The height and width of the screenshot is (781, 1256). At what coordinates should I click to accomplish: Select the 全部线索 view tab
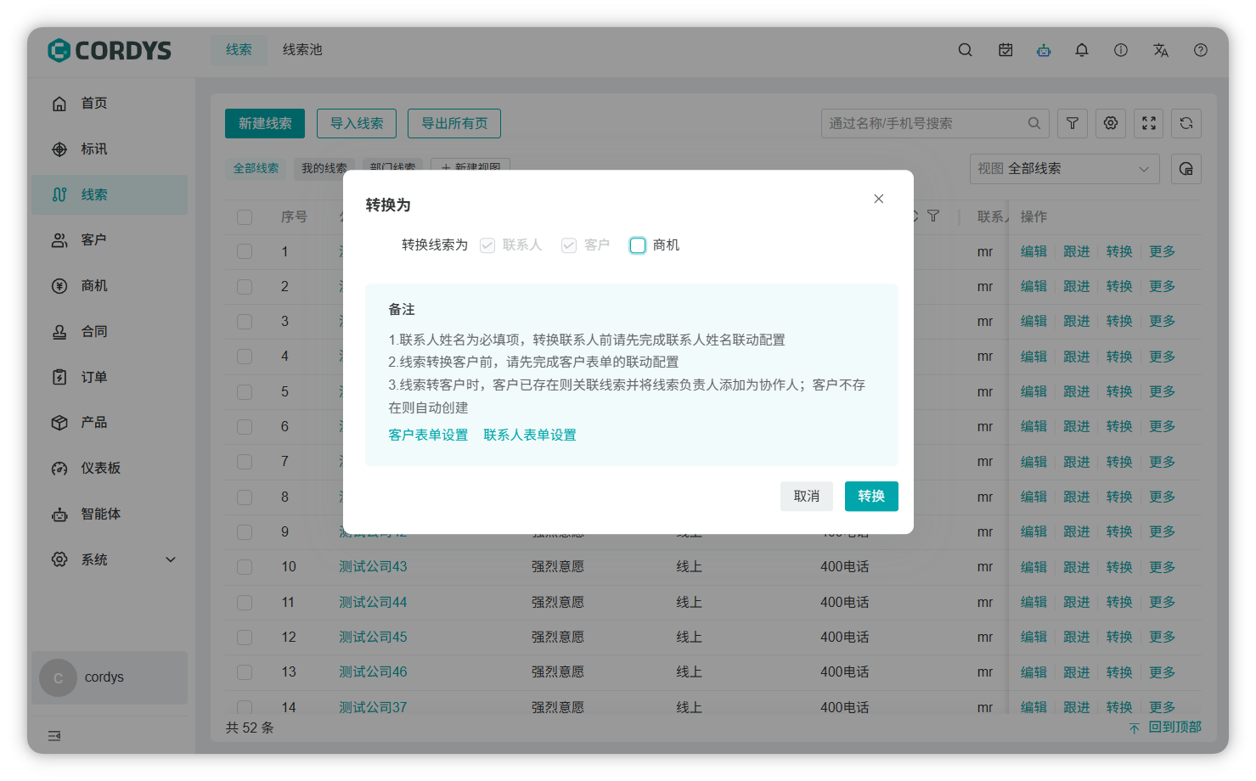[x=256, y=169]
